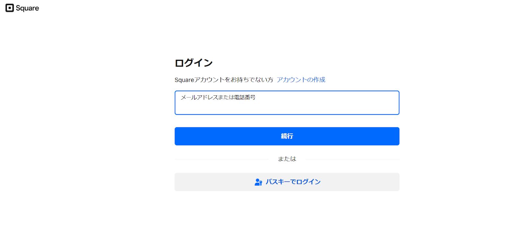
Task: Click the placeholder text inside email field
Action: click(x=218, y=97)
